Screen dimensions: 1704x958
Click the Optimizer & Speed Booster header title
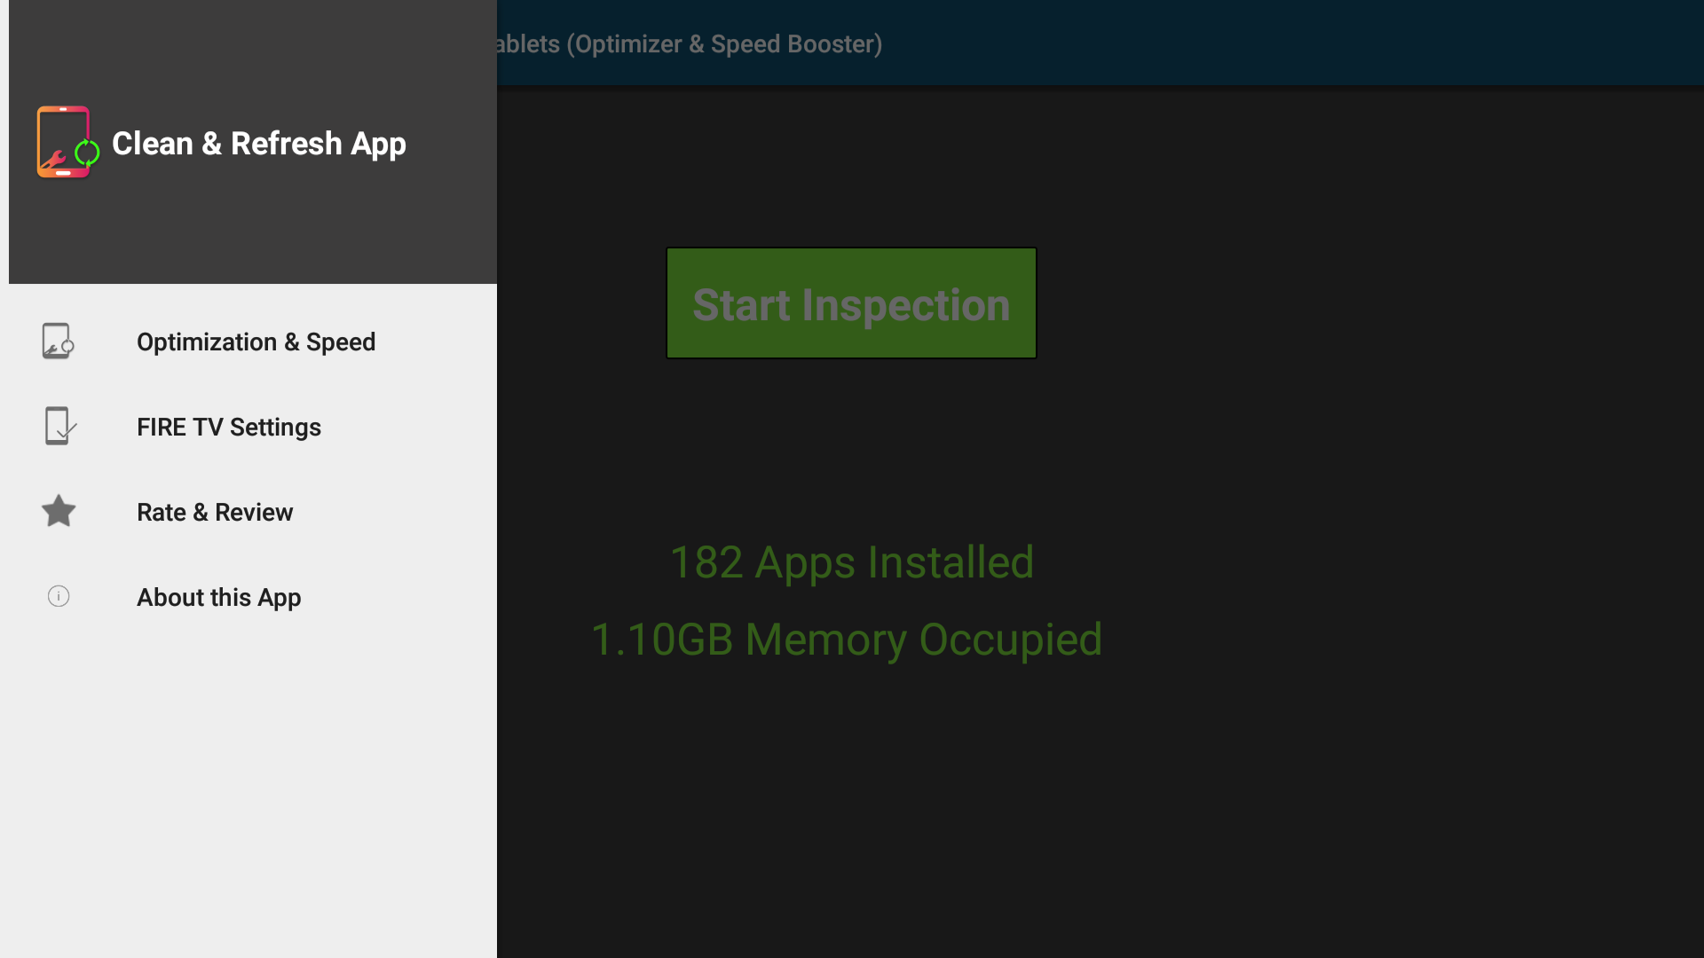[689, 44]
